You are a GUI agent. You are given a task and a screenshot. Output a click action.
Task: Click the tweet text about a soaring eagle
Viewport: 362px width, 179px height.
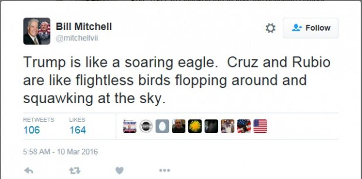point(176,80)
